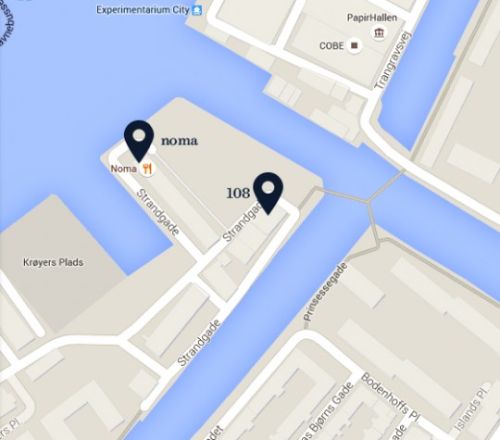The image size is (500, 440).
Task: Select the Krøyers Plads label
Action: (x=54, y=262)
